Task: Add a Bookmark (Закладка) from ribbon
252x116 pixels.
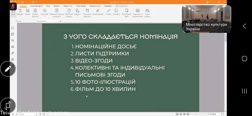Action: pos(116,12)
